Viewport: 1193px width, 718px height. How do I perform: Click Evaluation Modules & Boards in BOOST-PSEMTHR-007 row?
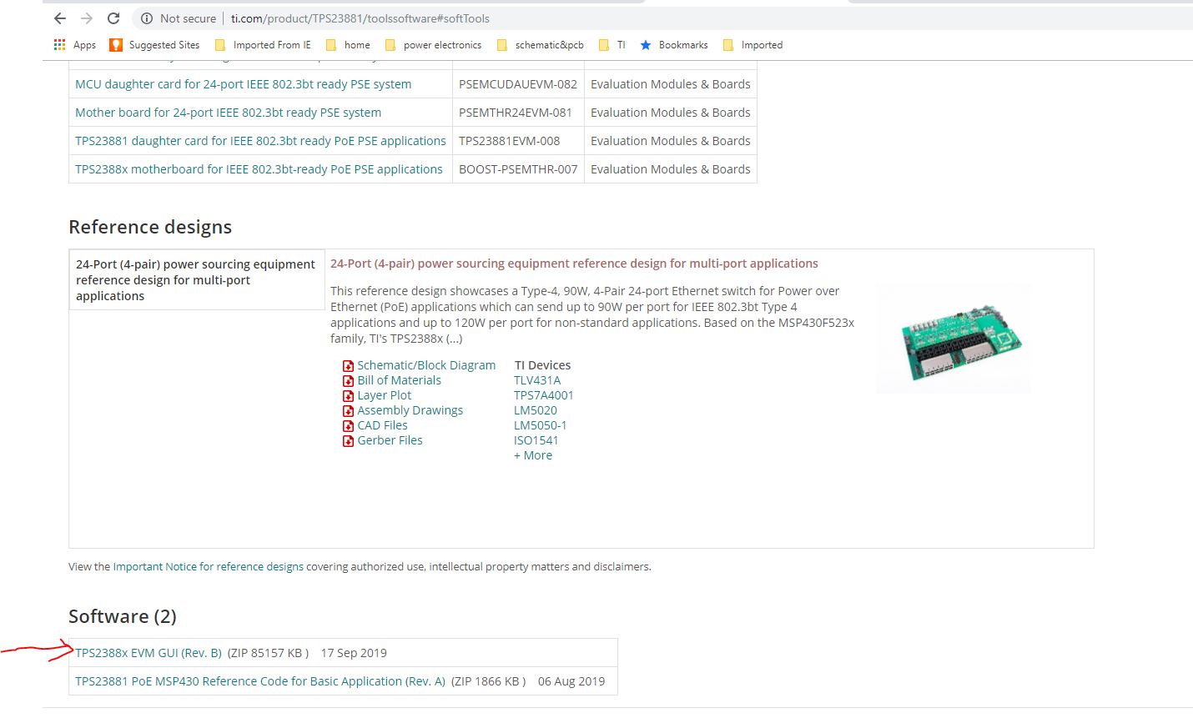tap(671, 169)
